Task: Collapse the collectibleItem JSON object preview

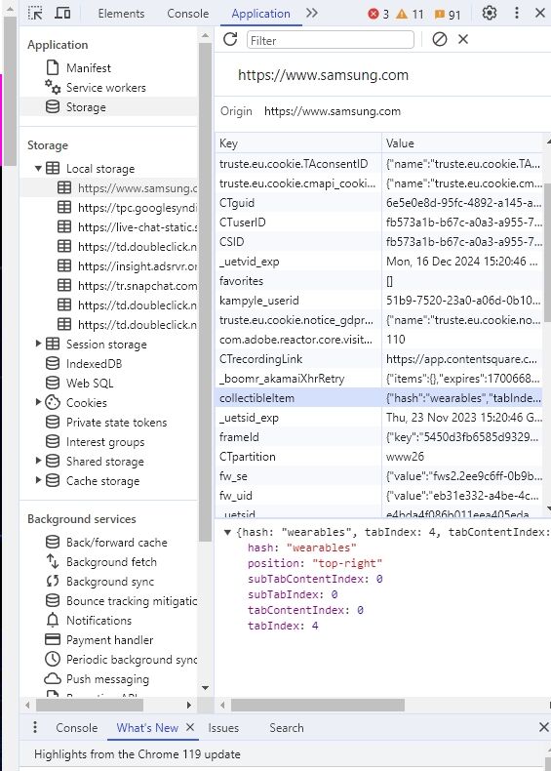Action: click(x=227, y=532)
